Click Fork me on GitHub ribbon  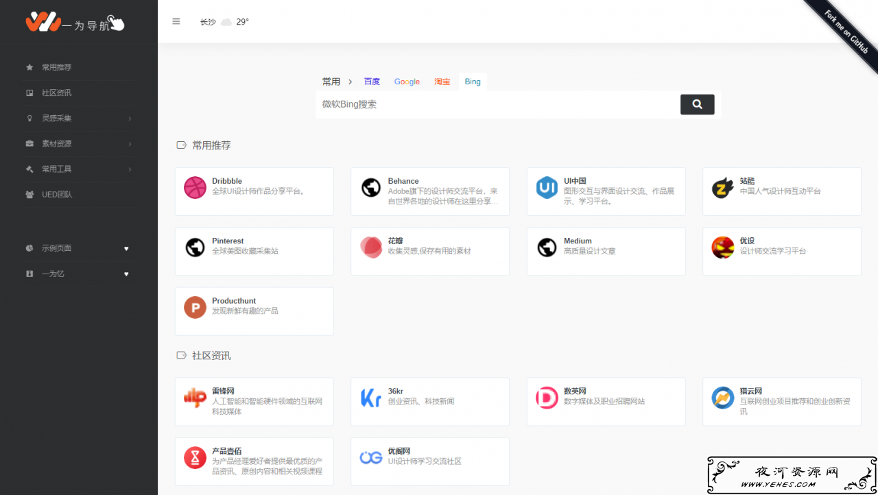pos(846,32)
